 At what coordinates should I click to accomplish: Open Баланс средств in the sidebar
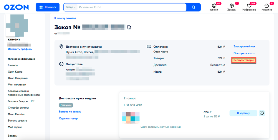pyautogui.click(x=17, y=121)
